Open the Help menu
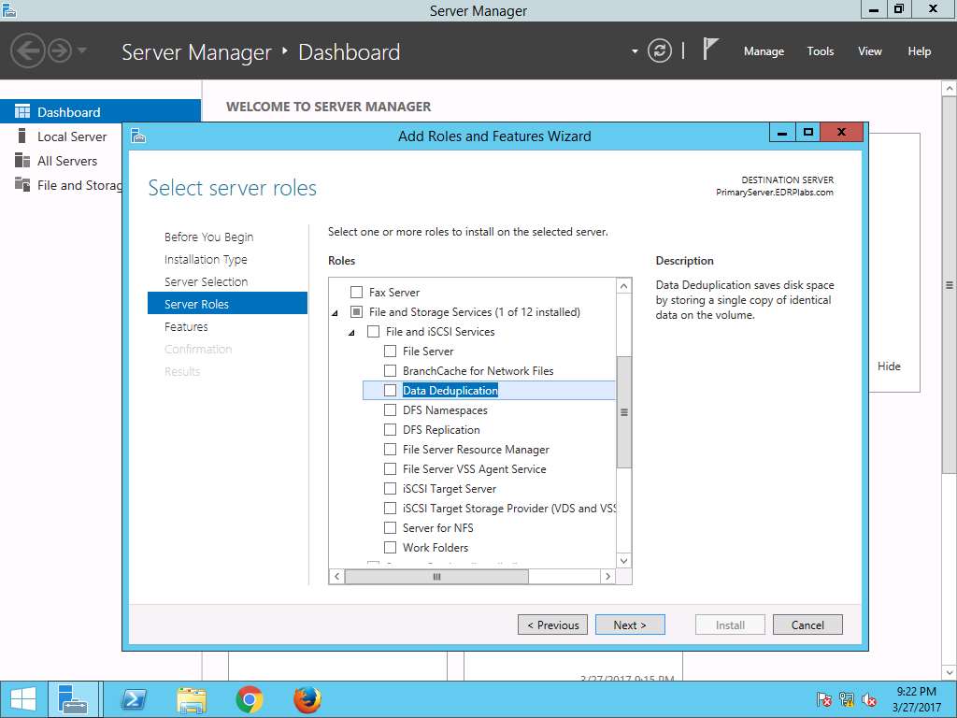Screen dimensions: 957x718 pyautogui.click(x=920, y=51)
